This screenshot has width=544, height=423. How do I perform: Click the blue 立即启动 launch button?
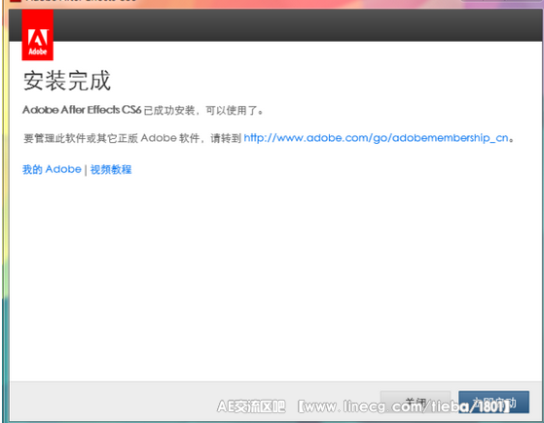493,403
